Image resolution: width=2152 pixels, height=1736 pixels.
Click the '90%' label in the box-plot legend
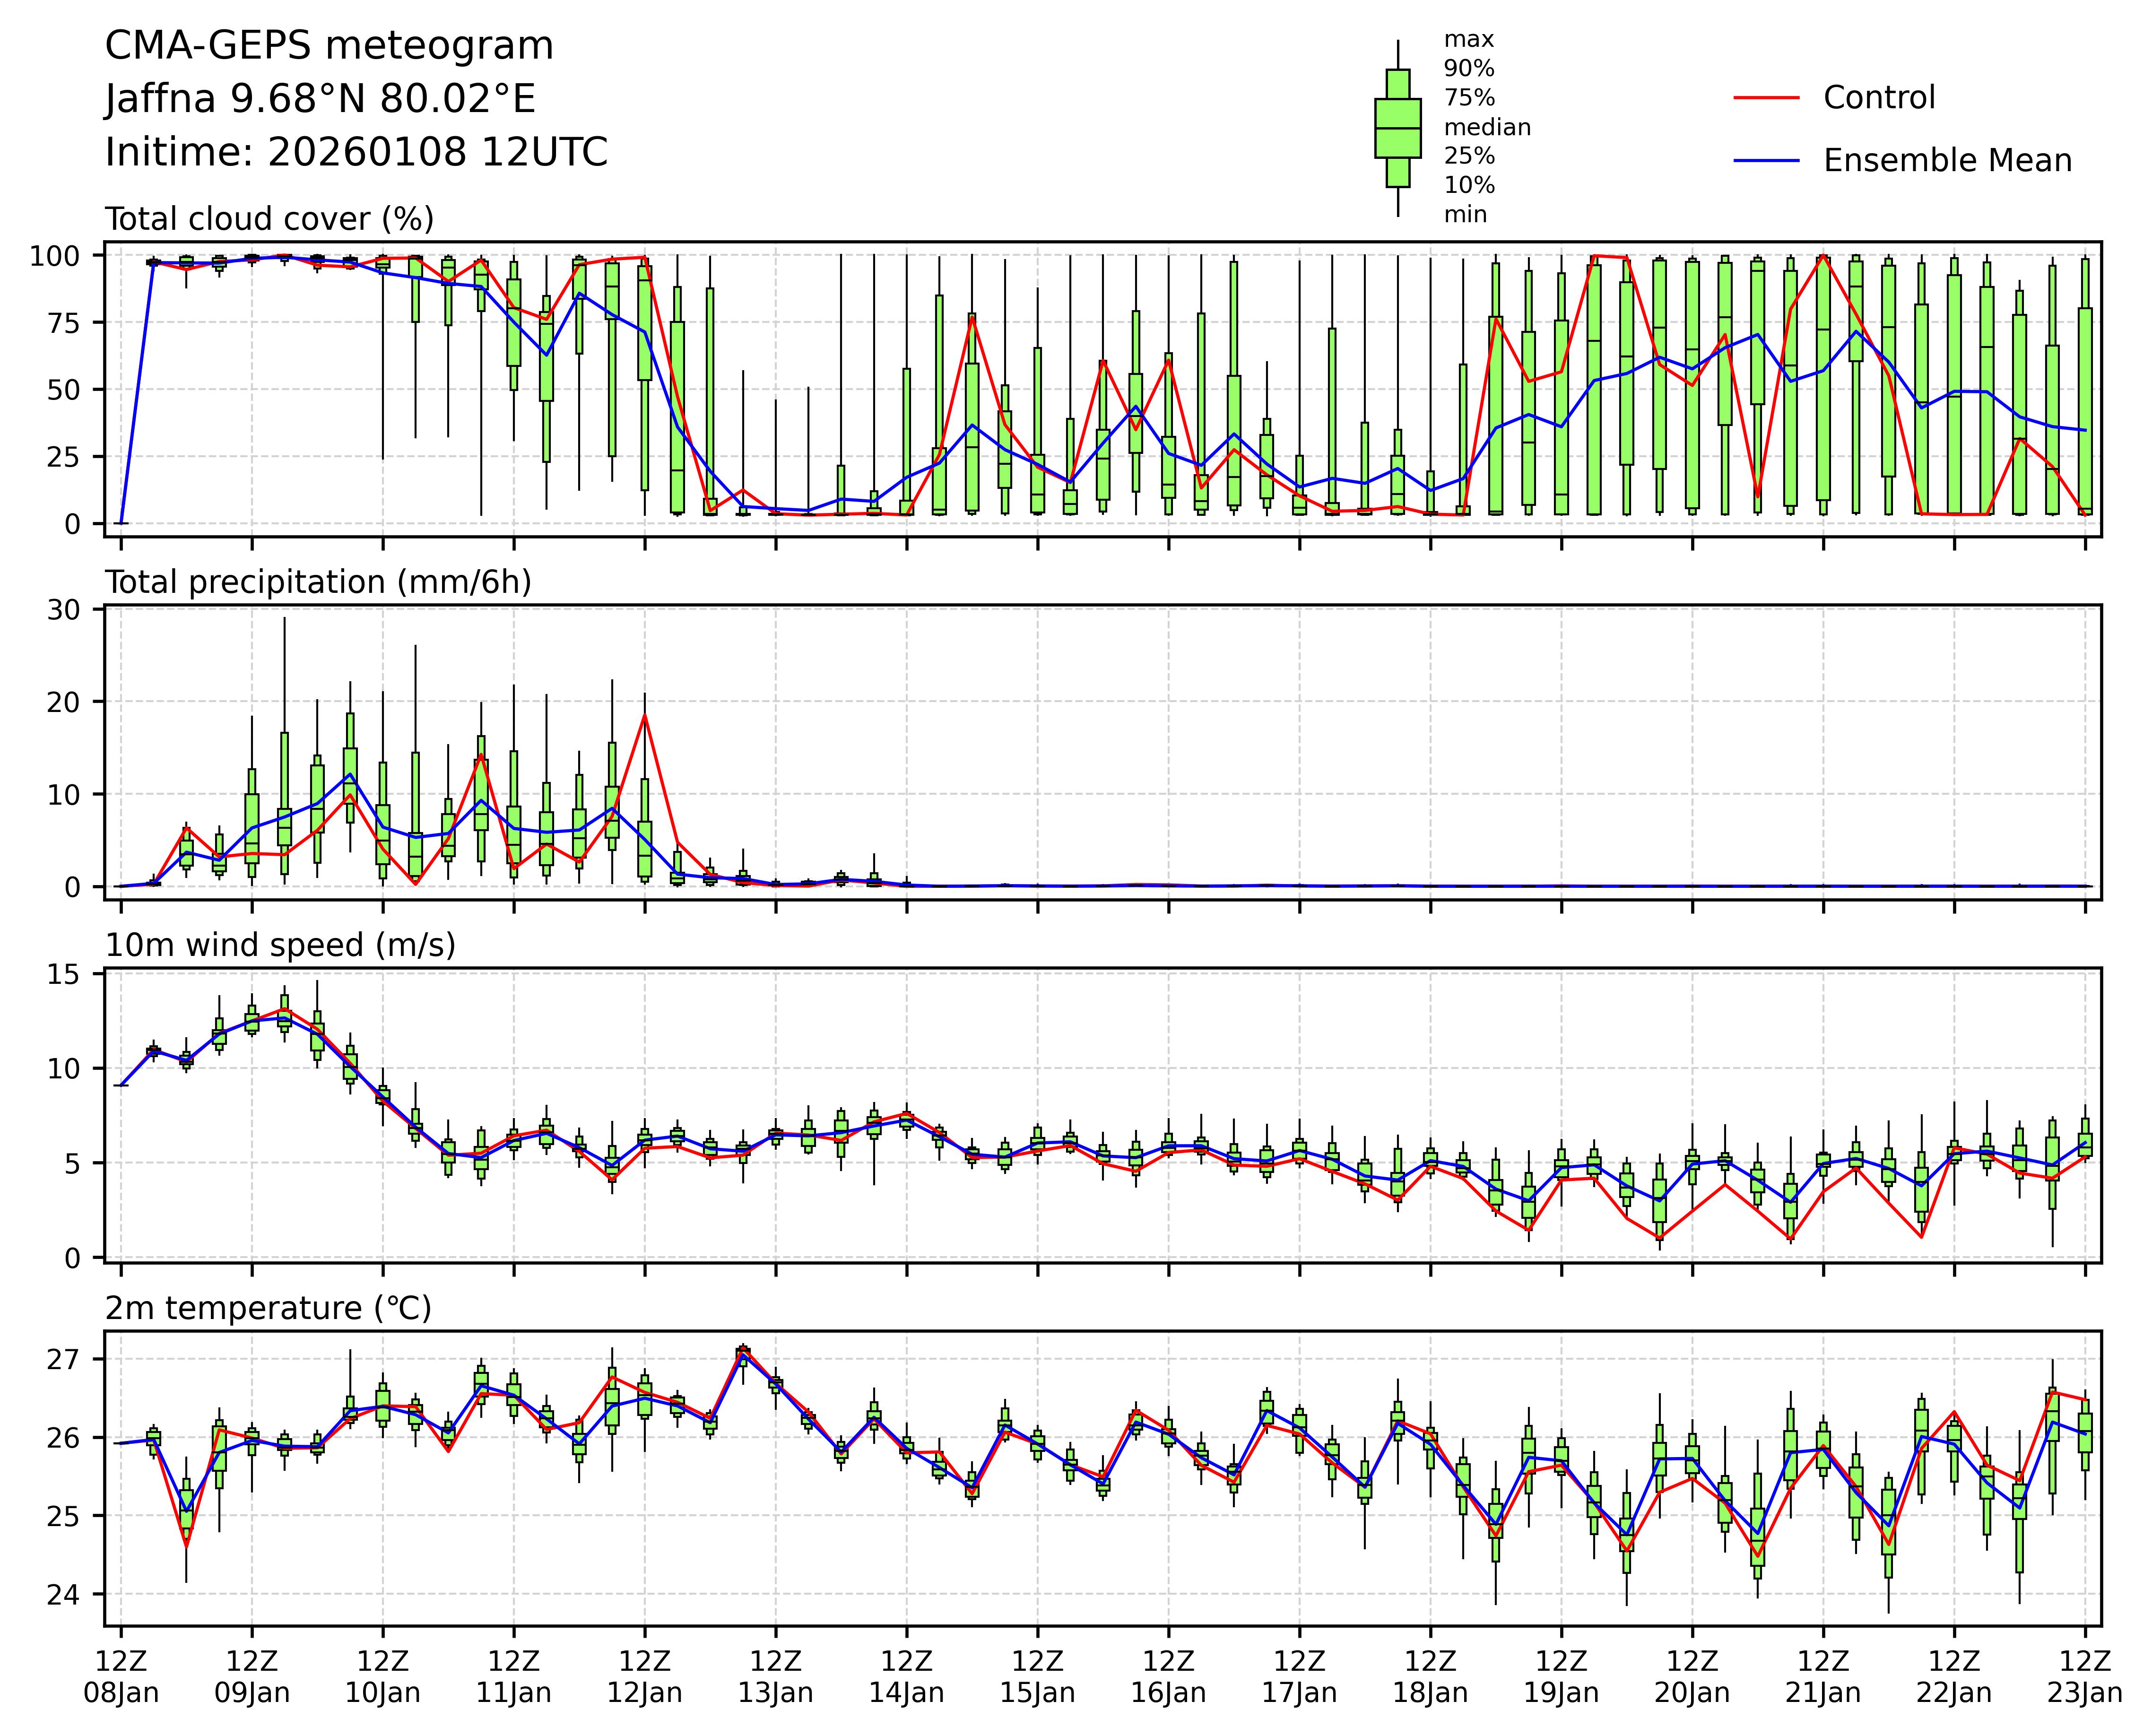(x=1468, y=69)
